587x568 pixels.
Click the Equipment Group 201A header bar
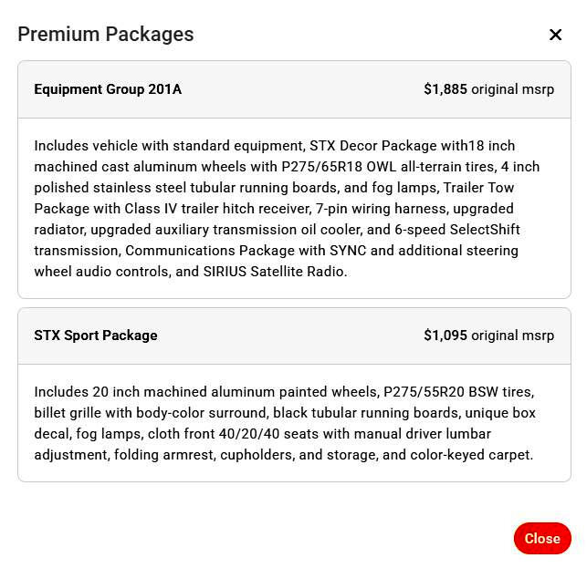click(x=294, y=89)
